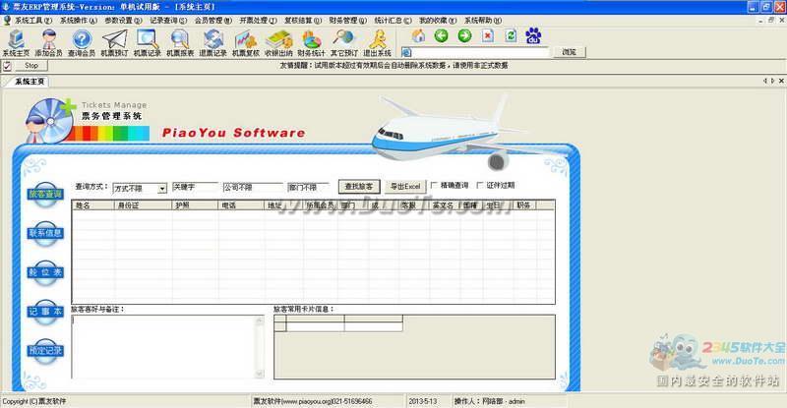Enable the 证件过期 checkbox
787x408 pixels.
point(480,186)
